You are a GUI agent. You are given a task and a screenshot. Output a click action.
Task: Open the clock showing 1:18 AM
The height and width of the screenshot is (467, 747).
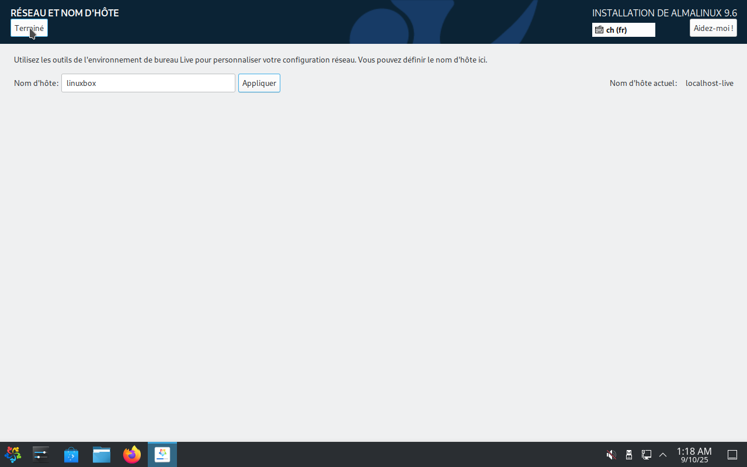coord(694,455)
